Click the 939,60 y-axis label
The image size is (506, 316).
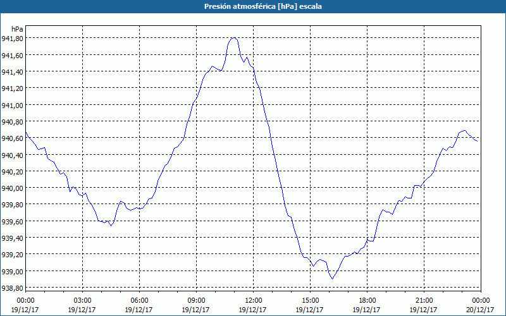(x=12, y=222)
